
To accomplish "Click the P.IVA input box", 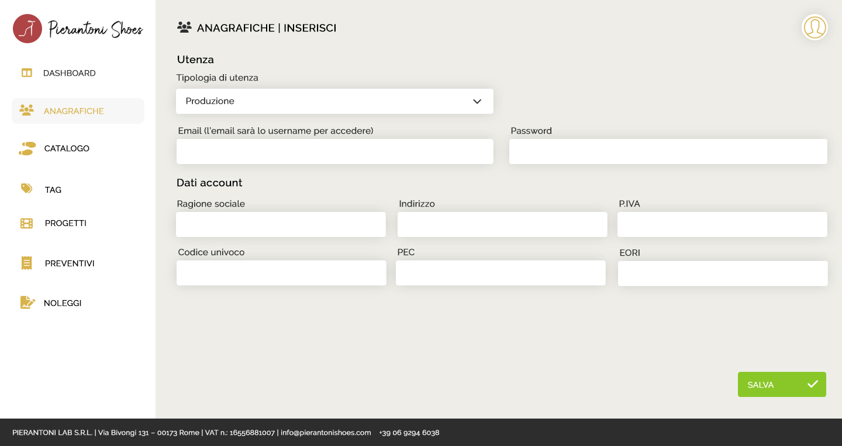I will coord(722,225).
